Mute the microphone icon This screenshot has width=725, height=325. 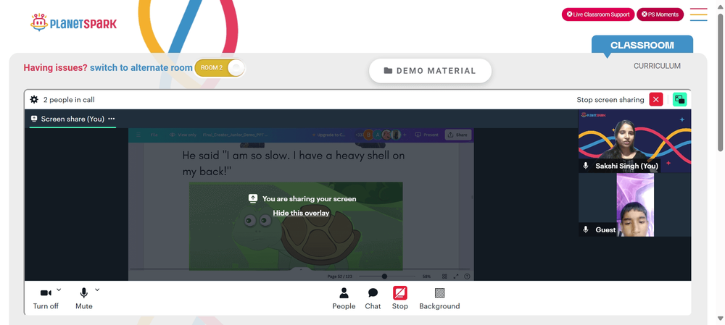83,292
